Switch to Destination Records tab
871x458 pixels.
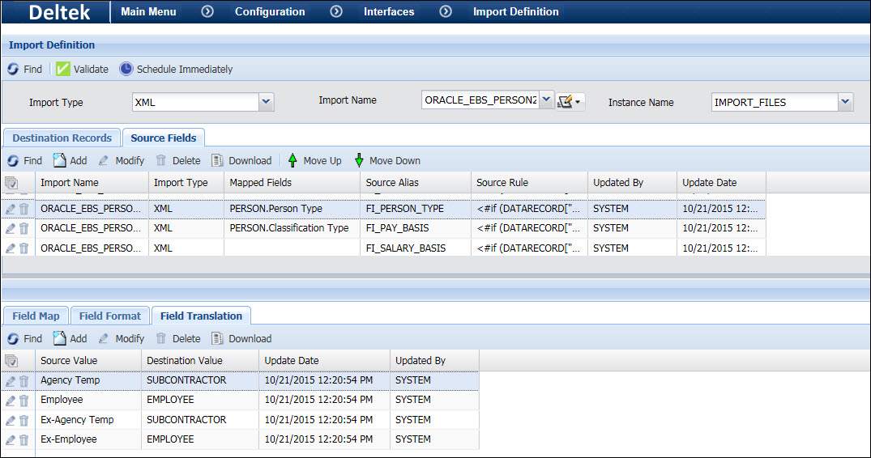tap(62, 138)
